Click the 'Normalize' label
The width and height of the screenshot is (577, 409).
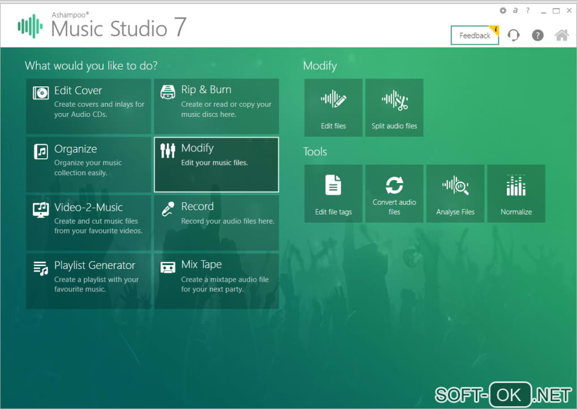click(516, 212)
